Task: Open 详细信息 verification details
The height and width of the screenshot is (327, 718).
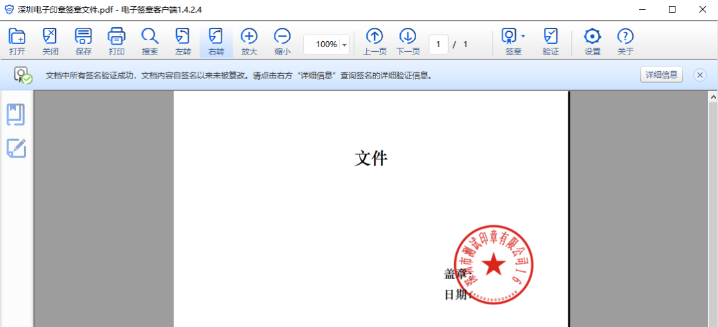Action: coord(661,74)
